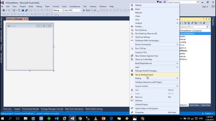Click the Windows Start button
Viewport: 216px width, 121px height.
2,118
